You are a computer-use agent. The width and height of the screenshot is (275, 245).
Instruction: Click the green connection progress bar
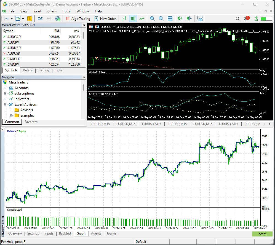[266, 19]
